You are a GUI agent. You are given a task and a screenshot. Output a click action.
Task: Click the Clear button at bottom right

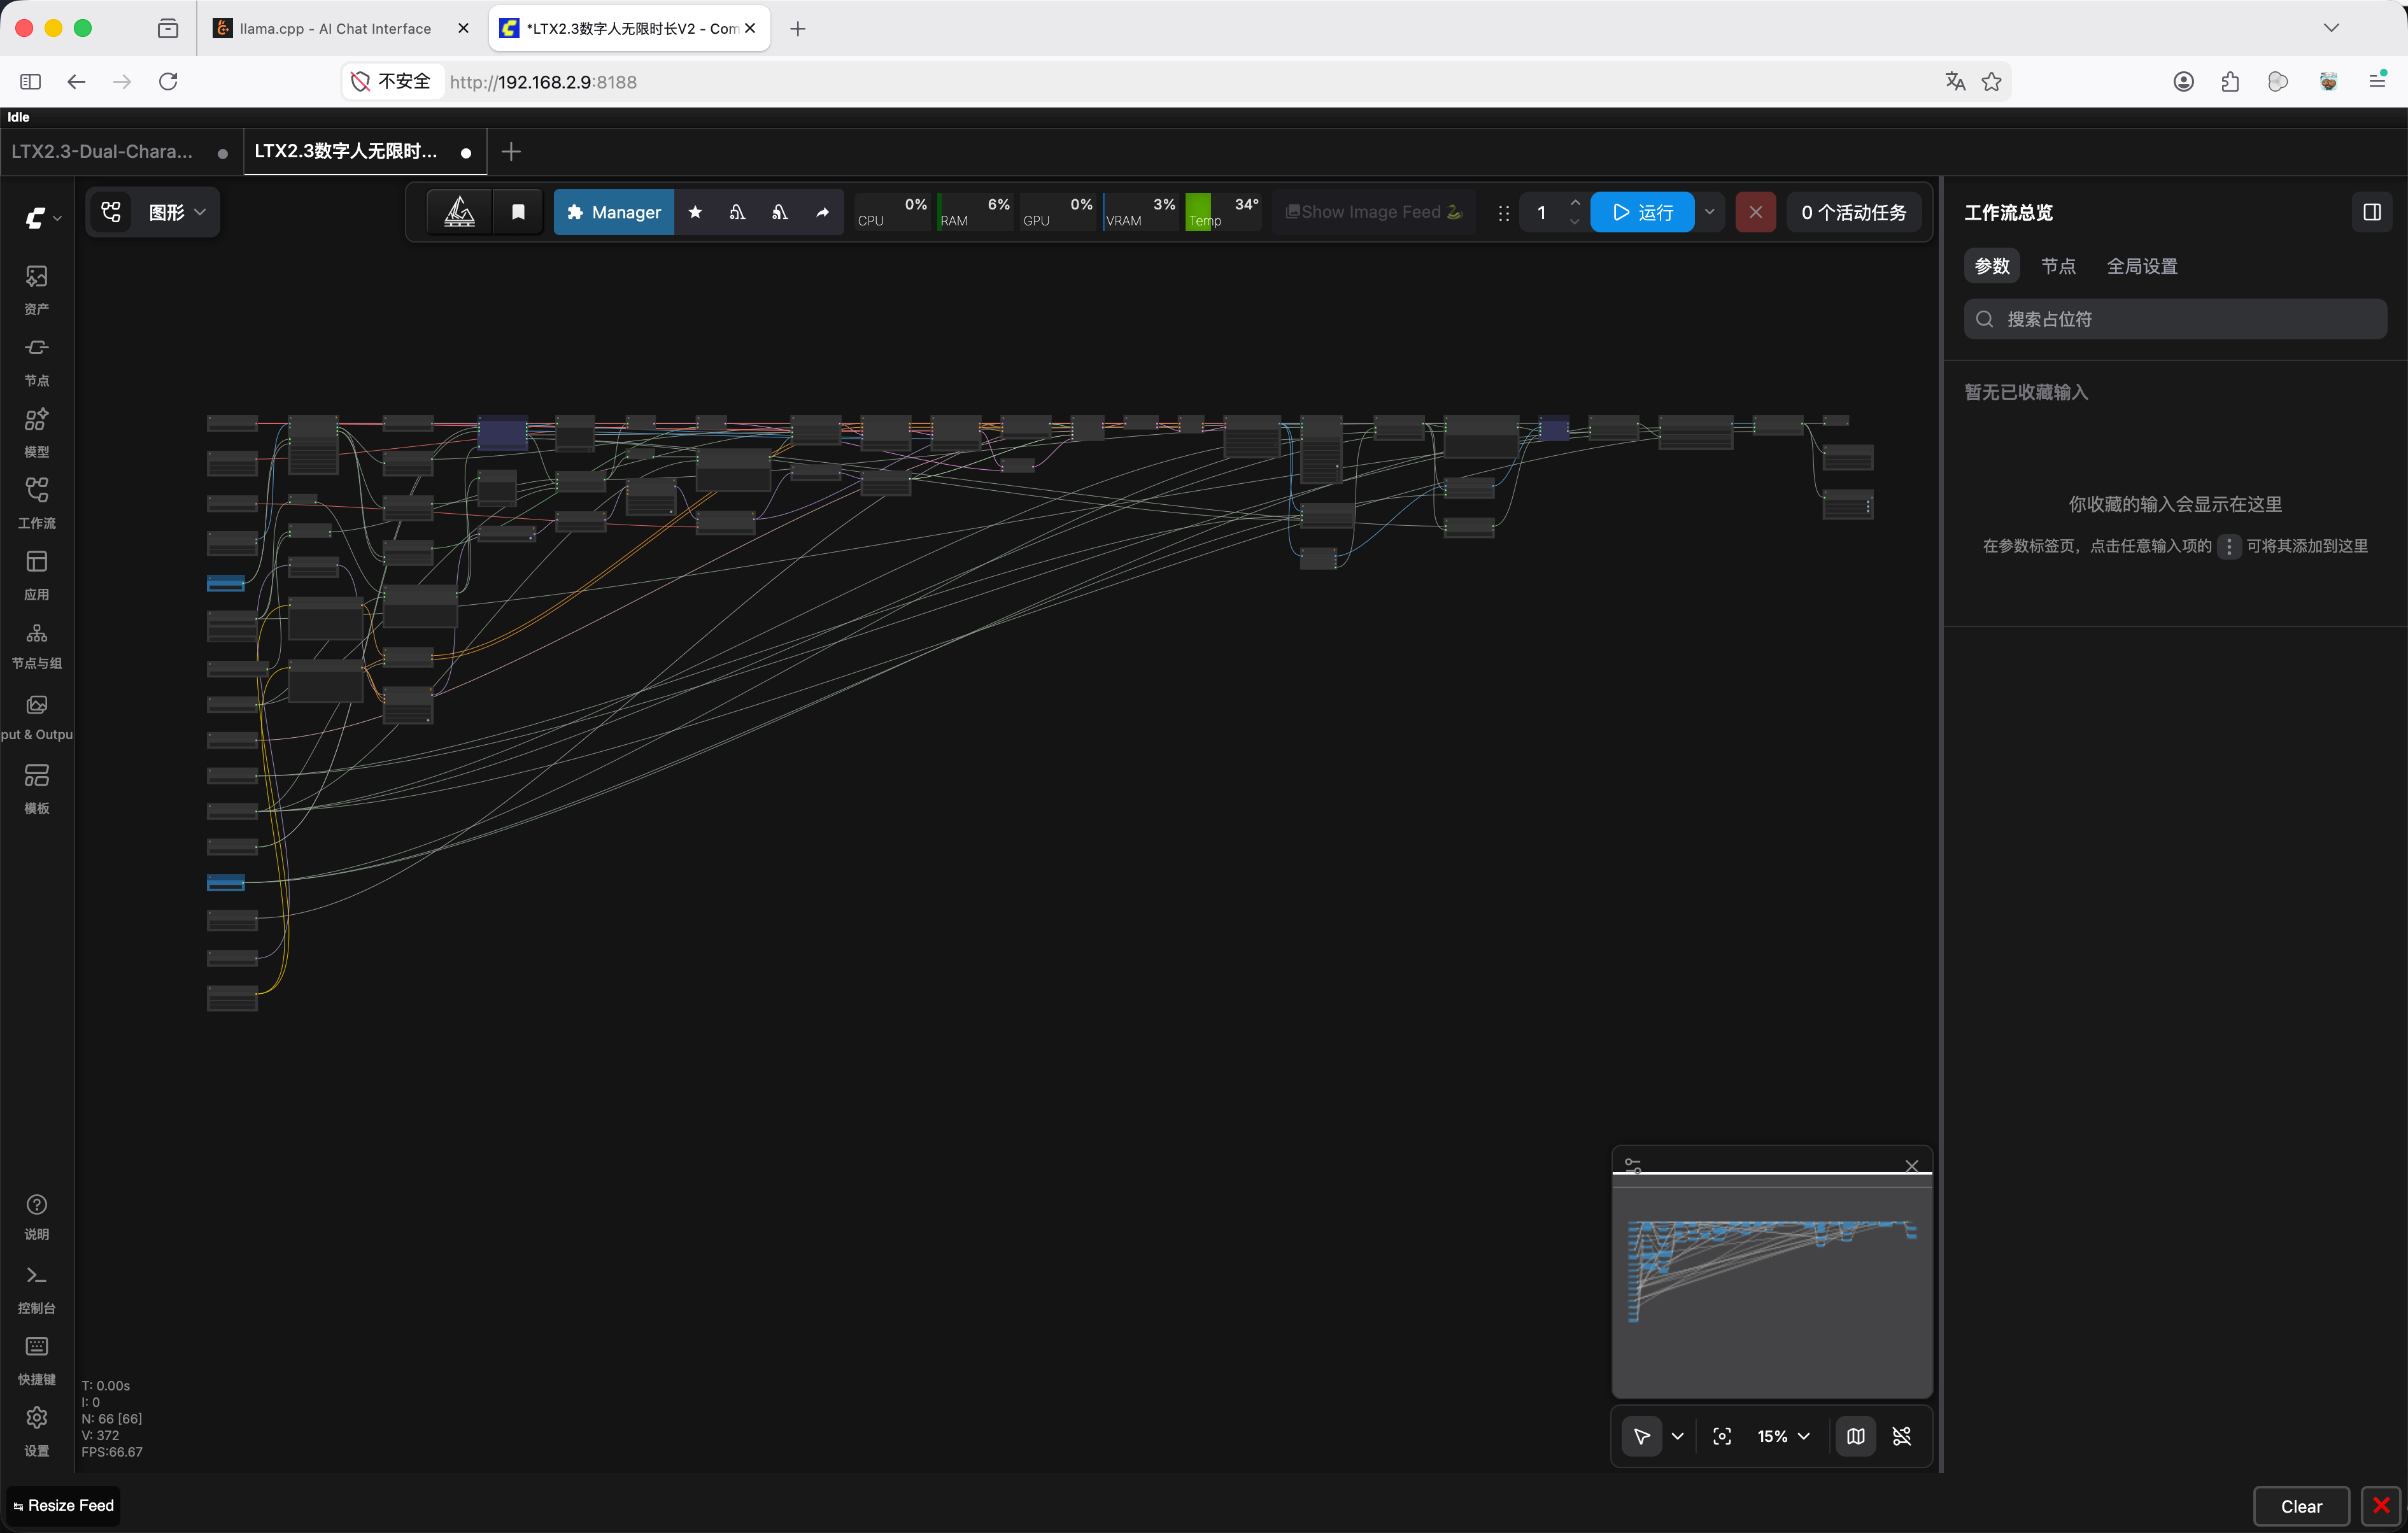[x=2301, y=1506]
